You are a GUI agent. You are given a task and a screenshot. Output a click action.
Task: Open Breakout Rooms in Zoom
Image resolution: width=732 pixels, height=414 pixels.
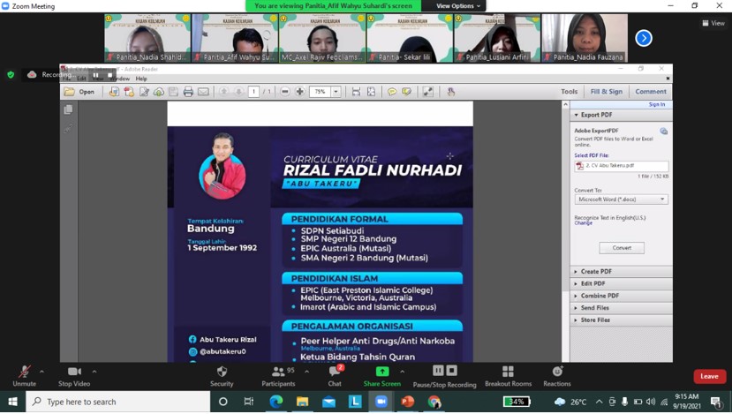508,376
